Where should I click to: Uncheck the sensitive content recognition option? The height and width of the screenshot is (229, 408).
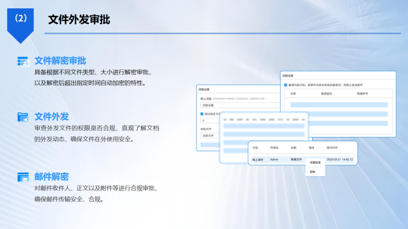pos(285,85)
